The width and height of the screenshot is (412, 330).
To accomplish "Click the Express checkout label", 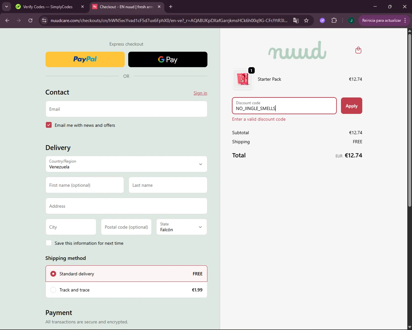I will (x=126, y=44).
